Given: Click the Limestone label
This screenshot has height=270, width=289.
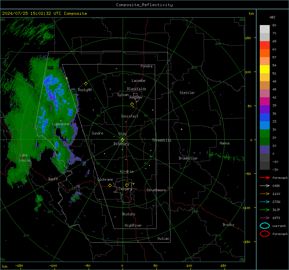Looking at the screenshot, I should [61, 124].
